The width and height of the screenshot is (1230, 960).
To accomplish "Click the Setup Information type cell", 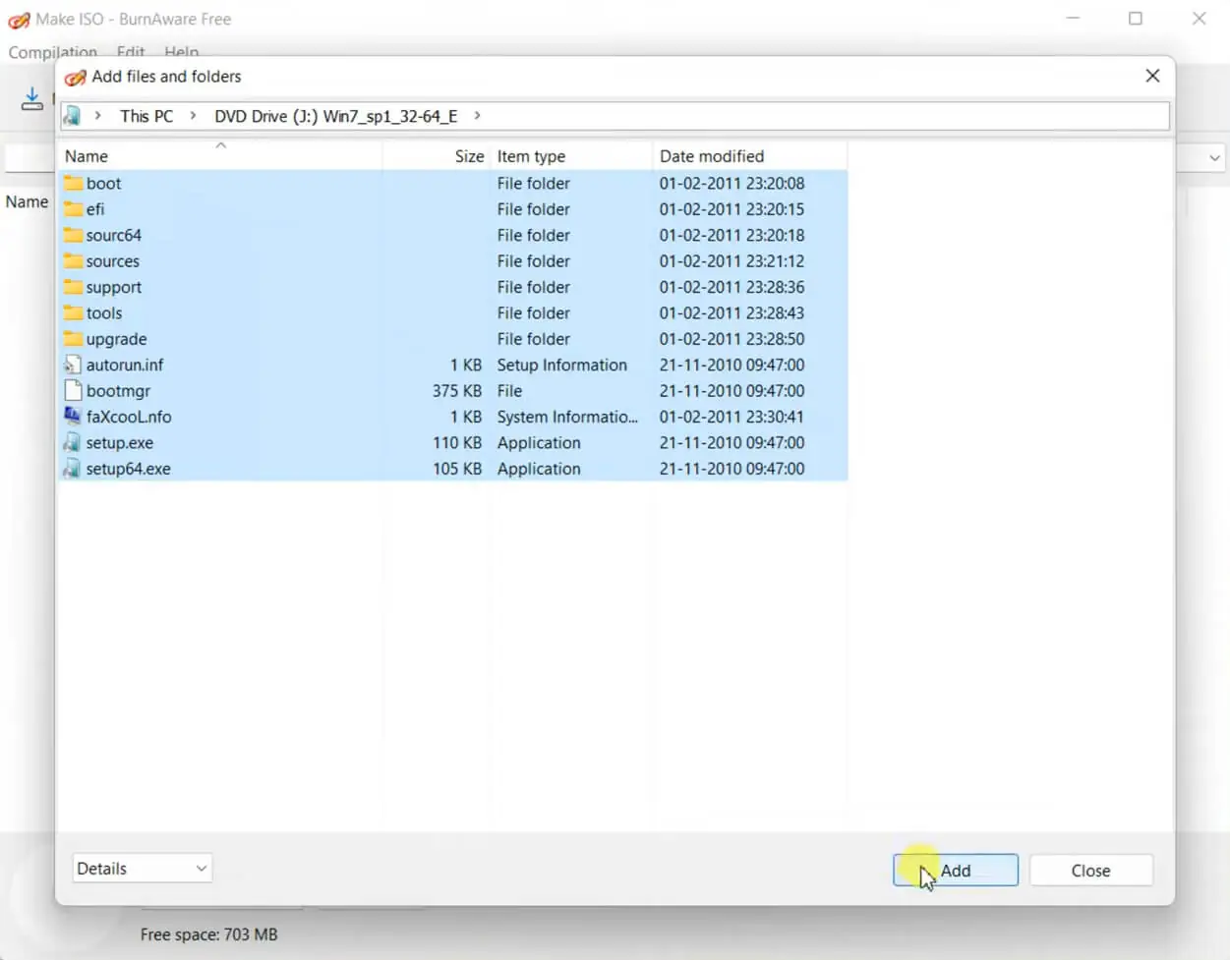I will click(x=561, y=365).
